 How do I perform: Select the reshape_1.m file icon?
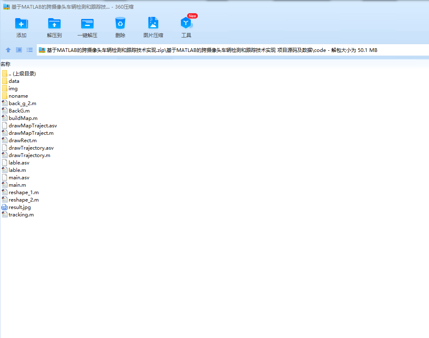click(5, 192)
